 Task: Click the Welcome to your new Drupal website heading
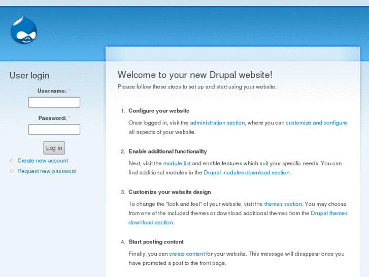point(195,75)
